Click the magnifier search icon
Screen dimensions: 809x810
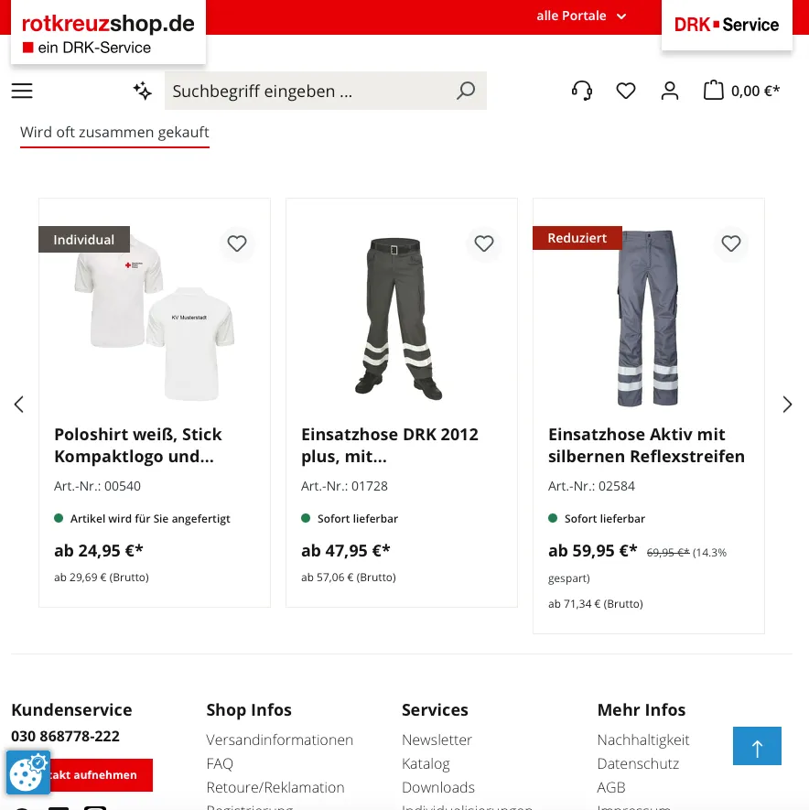466,91
